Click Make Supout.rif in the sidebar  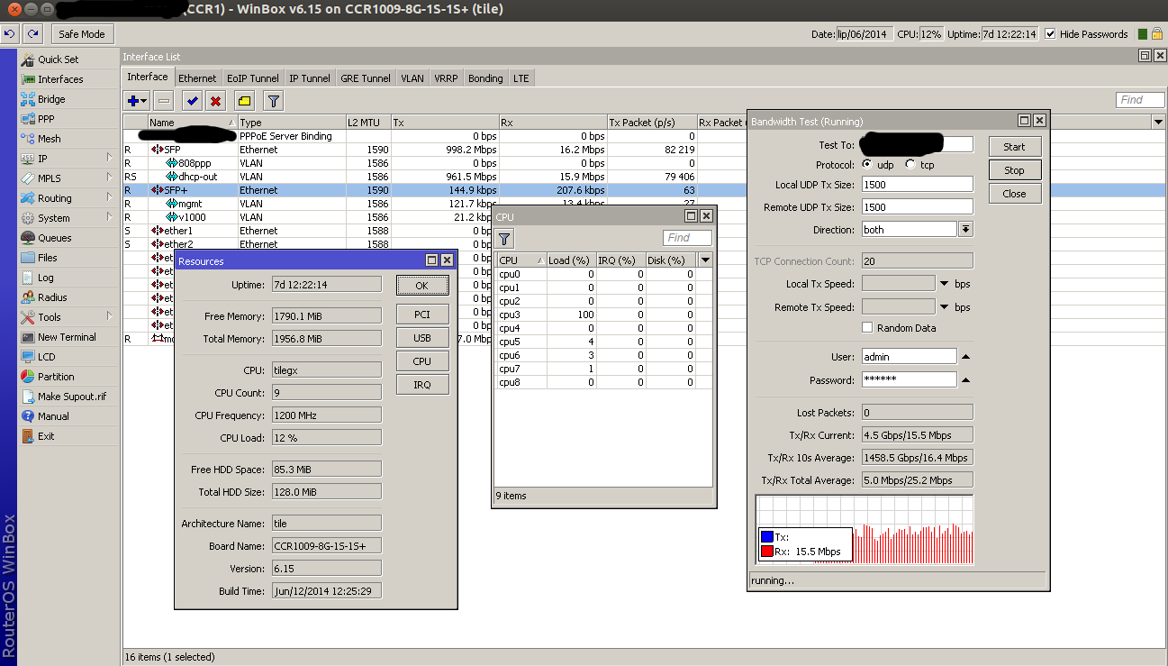click(x=72, y=397)
